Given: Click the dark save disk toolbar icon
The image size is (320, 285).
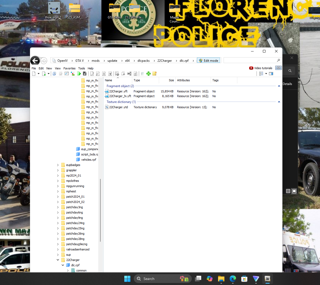Looking at the screenshot, I should click(85, 74).
